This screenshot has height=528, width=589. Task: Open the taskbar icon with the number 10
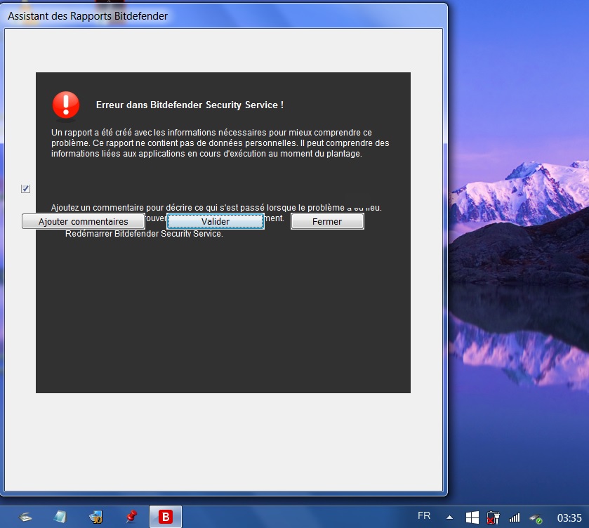coord(95,517)
